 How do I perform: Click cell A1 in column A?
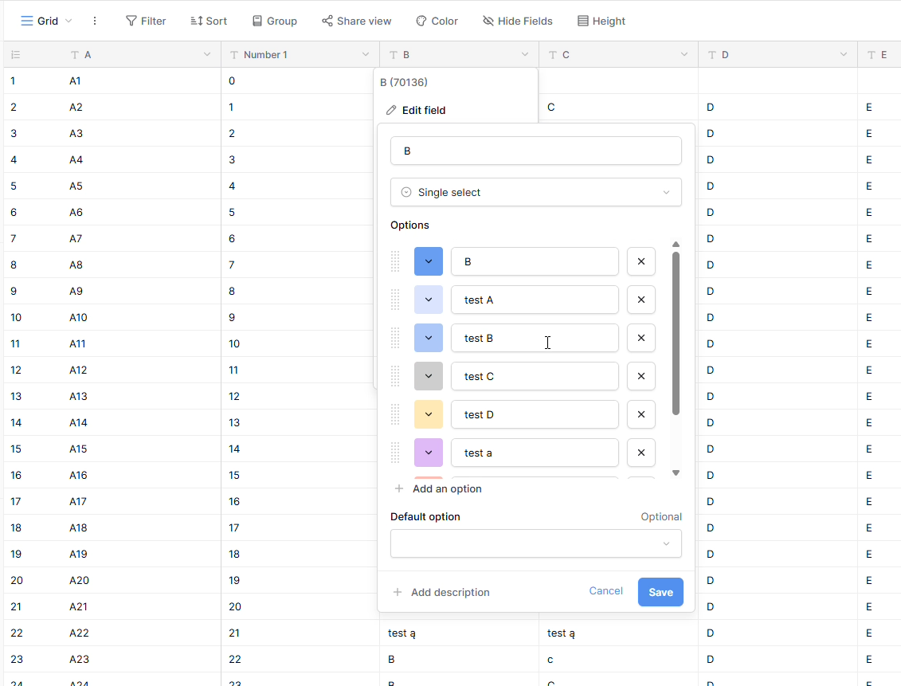[141, 81]
